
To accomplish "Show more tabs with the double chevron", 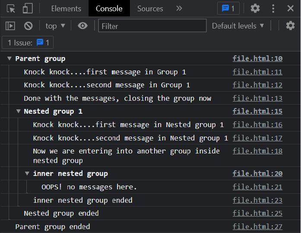I will (179, 8).
